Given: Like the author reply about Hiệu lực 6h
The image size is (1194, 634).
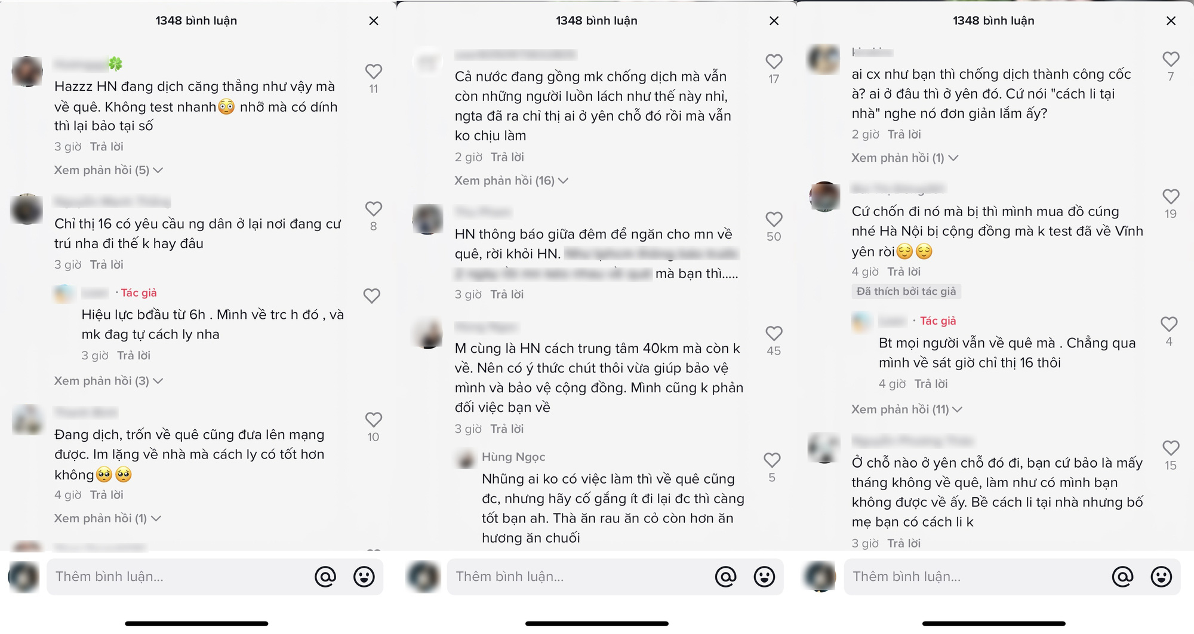Looking at the screenshot, I should 372,296.
